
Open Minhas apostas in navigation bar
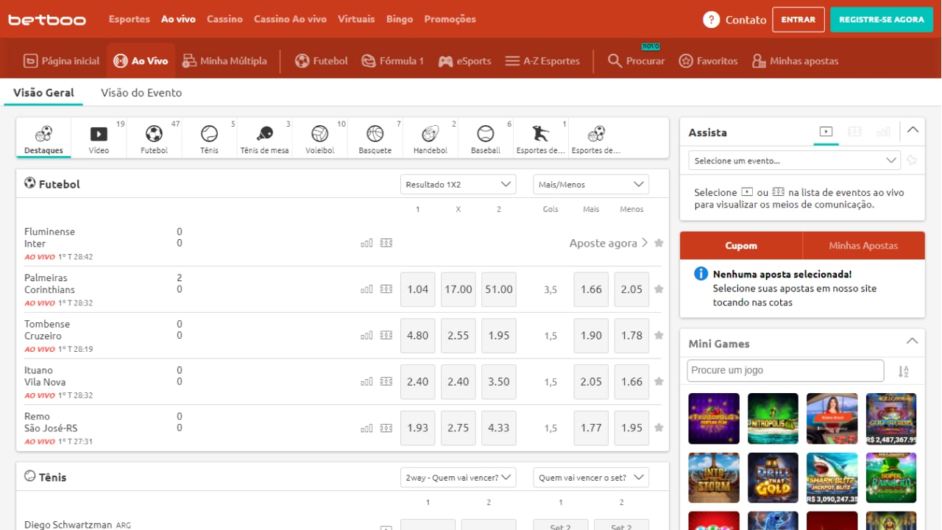pyautogui.click(x=795, y=61)
